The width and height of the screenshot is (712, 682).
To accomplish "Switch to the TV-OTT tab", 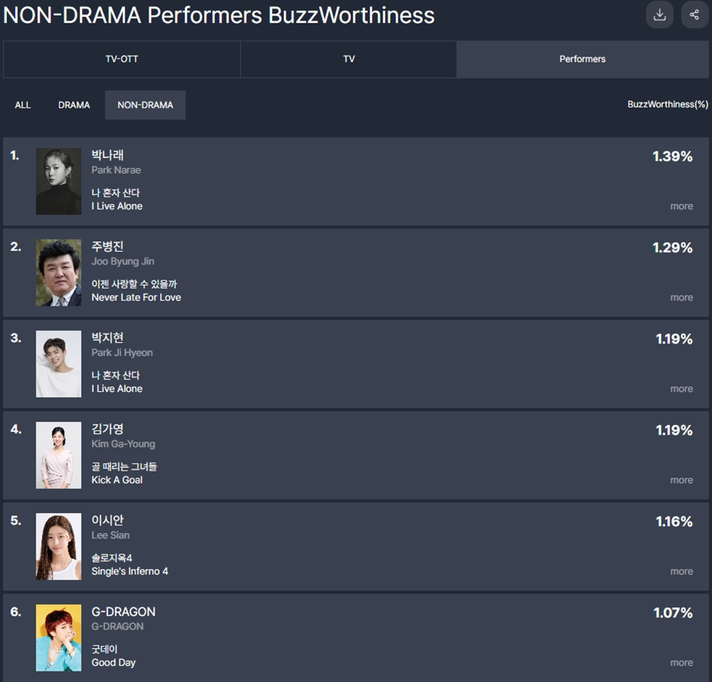I will pyautogui.click(x=122, y=59).
